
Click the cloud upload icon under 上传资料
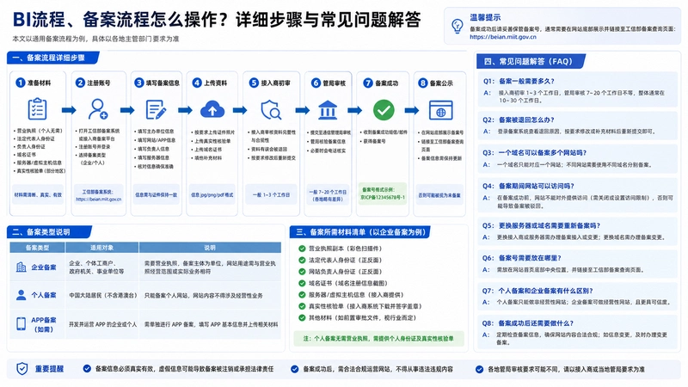212,110
